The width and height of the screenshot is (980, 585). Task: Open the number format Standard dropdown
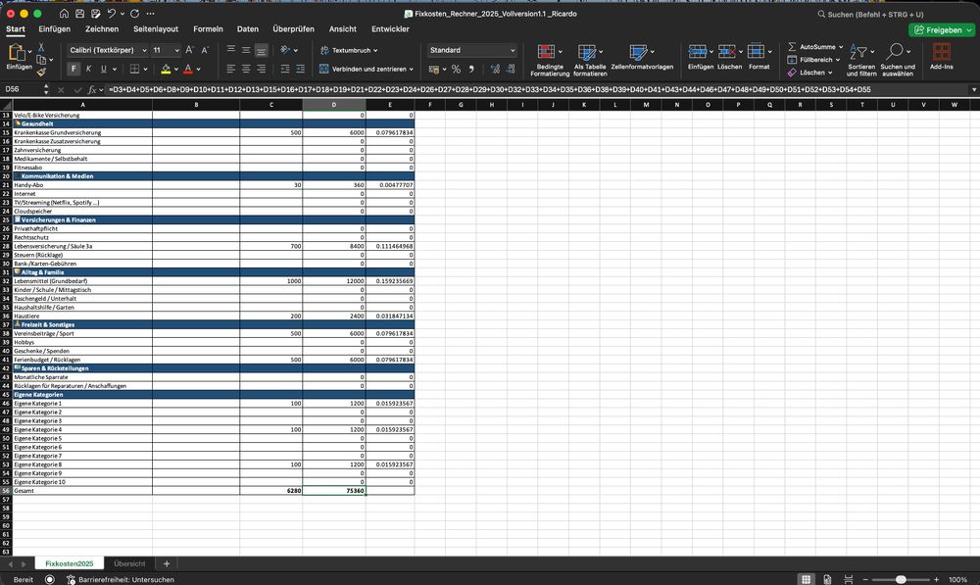coord(511,50)
